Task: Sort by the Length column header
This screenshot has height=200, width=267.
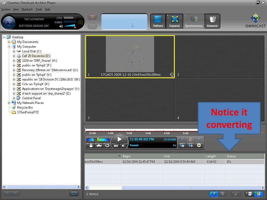Action: (215, 156)
